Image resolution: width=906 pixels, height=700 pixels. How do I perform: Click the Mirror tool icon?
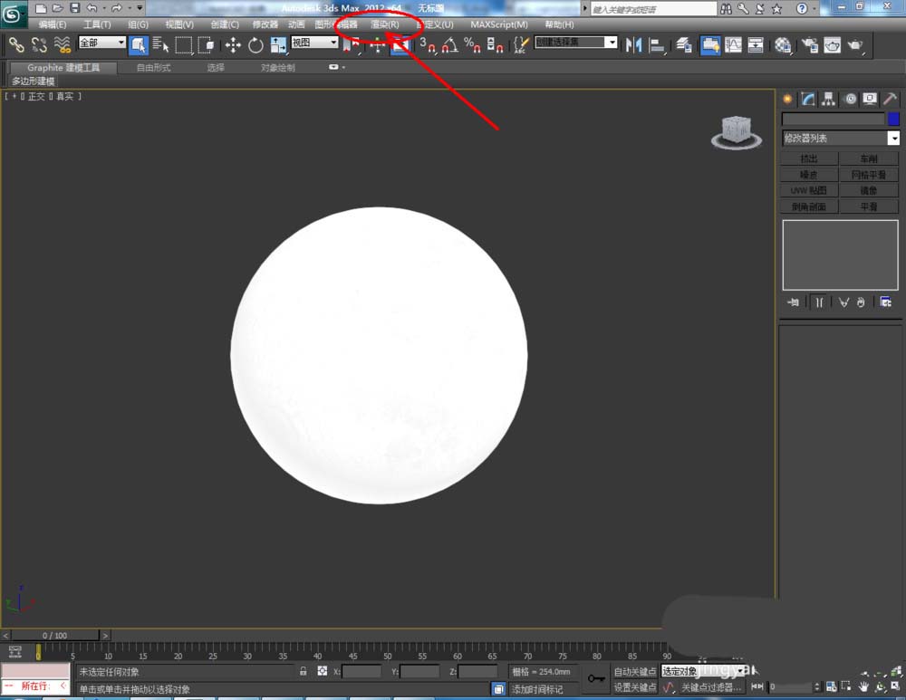[x=634, y=44]
